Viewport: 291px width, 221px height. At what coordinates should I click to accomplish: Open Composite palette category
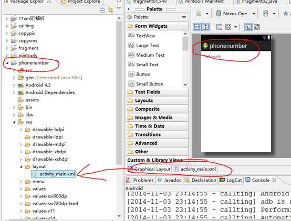(157, 109)
